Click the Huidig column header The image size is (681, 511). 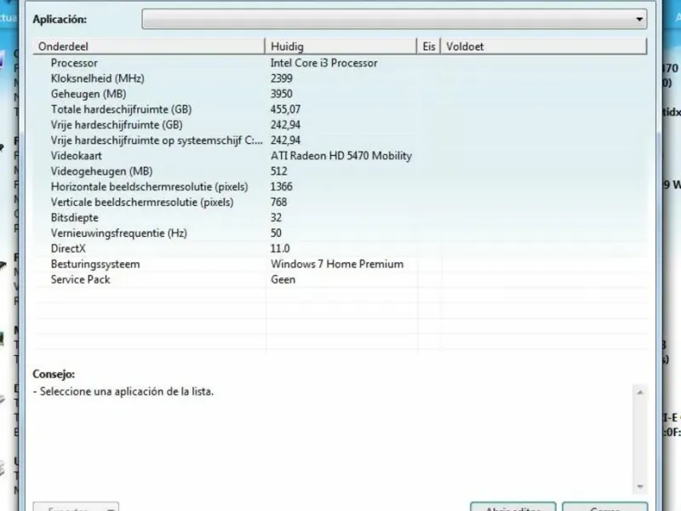[340, 47]
